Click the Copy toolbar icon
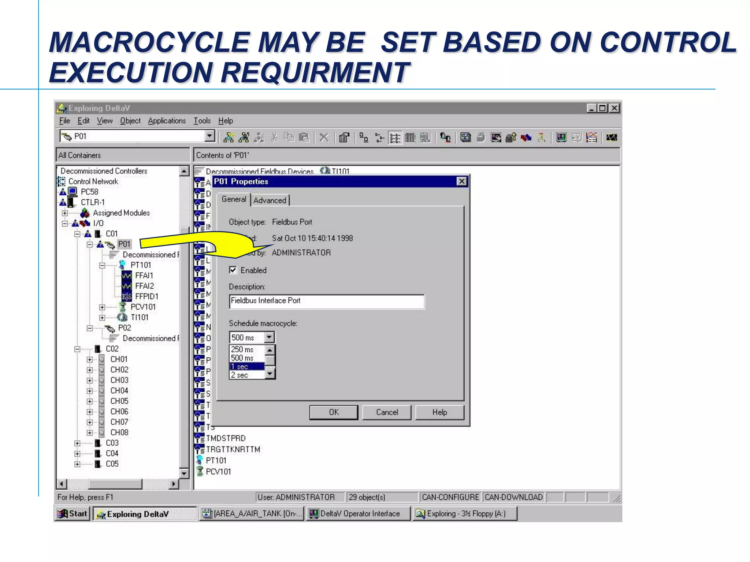The image size is (750, 562). click(289, 138)
